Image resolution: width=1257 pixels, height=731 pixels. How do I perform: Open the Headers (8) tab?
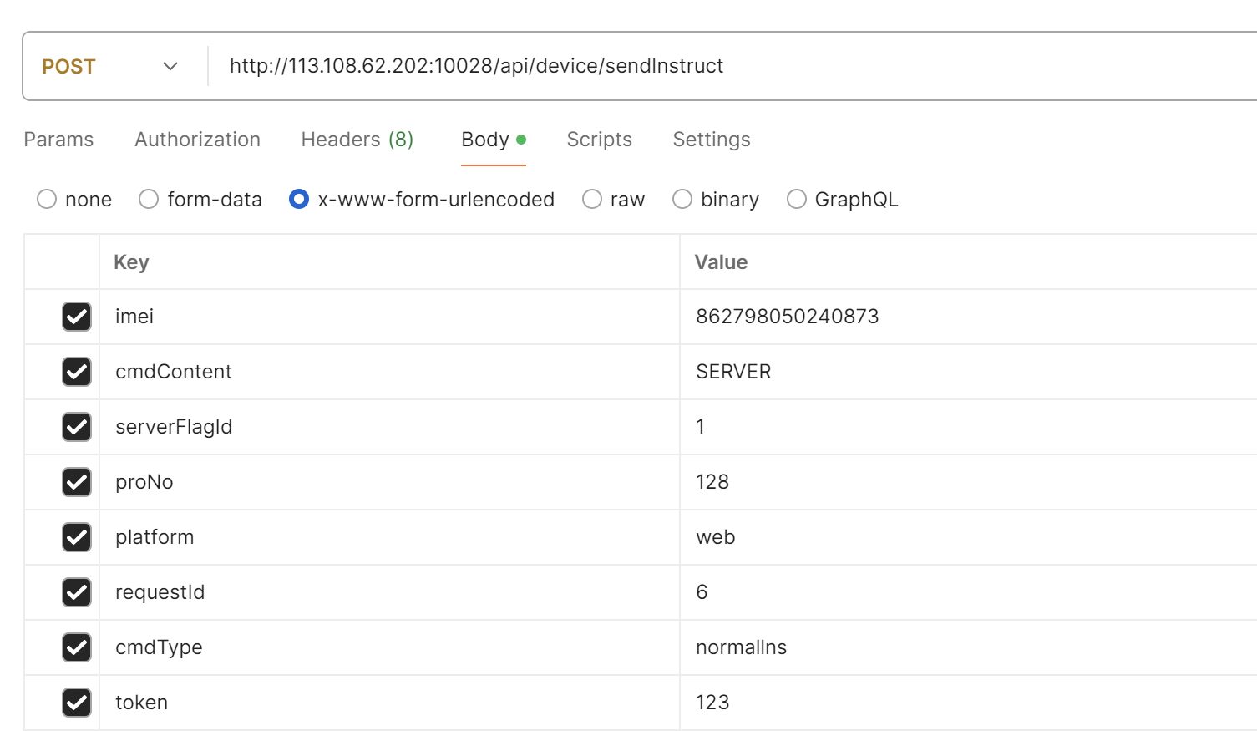[x=357, y=140]
